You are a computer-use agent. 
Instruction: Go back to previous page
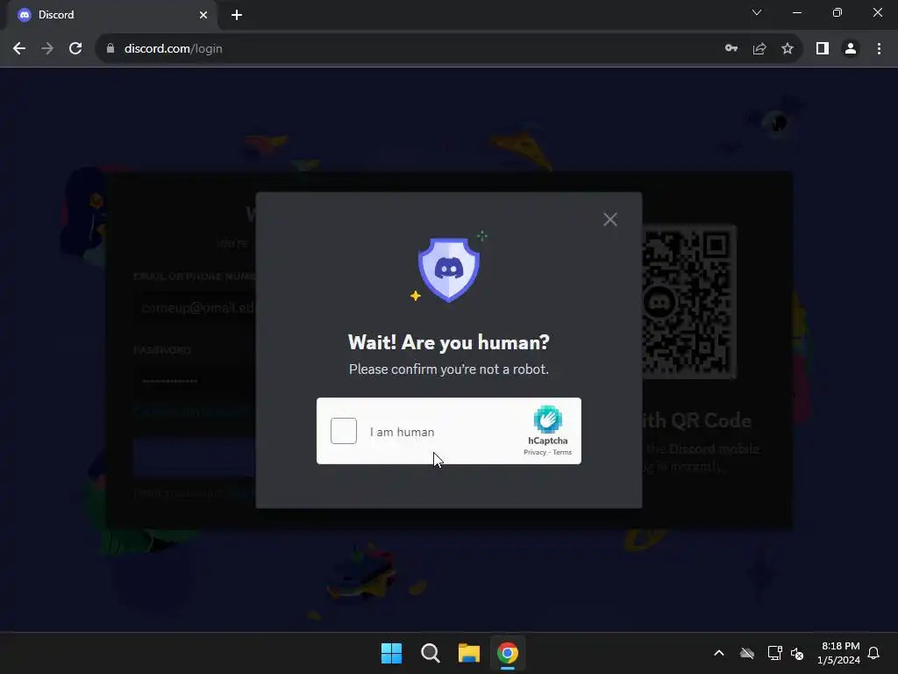[19, 49]
